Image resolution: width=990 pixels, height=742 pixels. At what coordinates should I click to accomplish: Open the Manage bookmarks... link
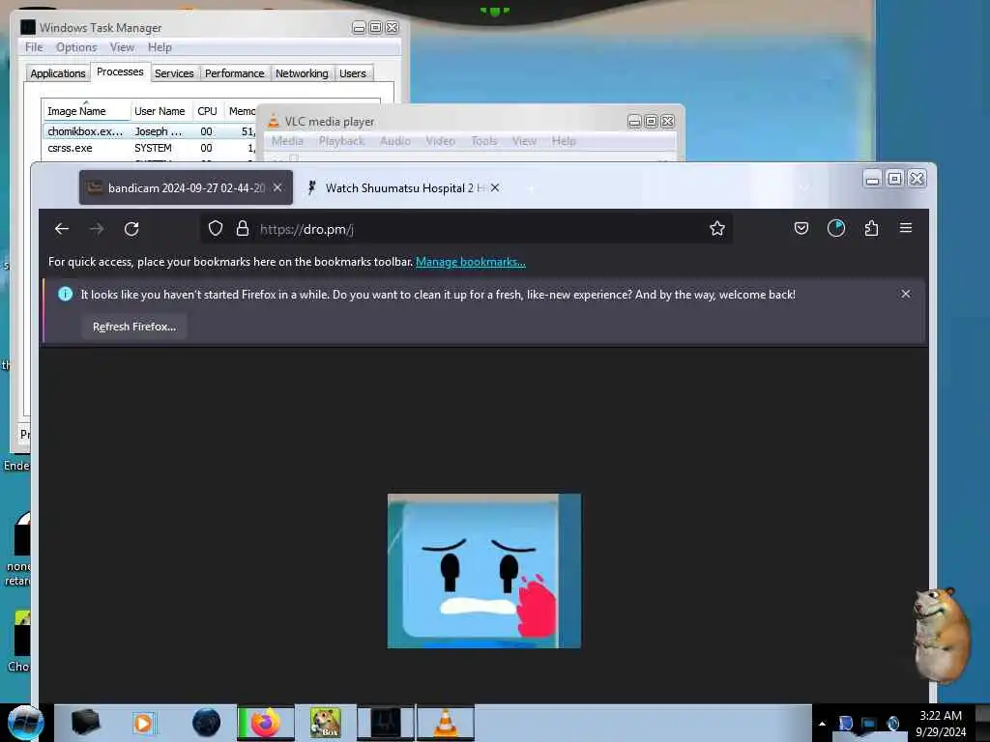coord(471,262)
